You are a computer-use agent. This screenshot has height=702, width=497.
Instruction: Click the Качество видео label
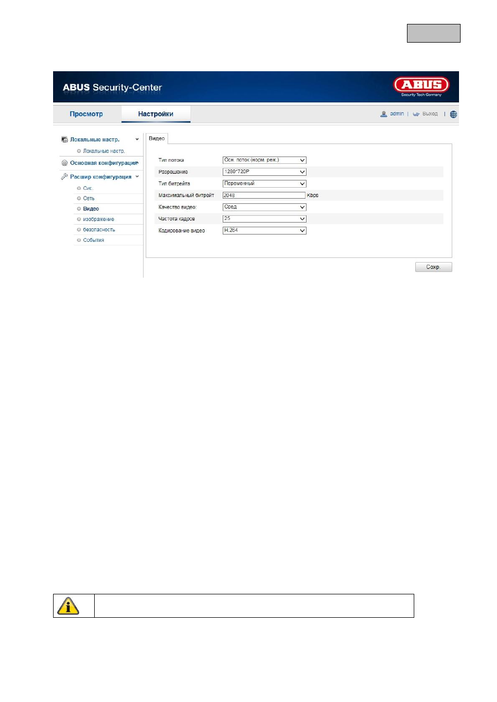(x=177, y=207)
